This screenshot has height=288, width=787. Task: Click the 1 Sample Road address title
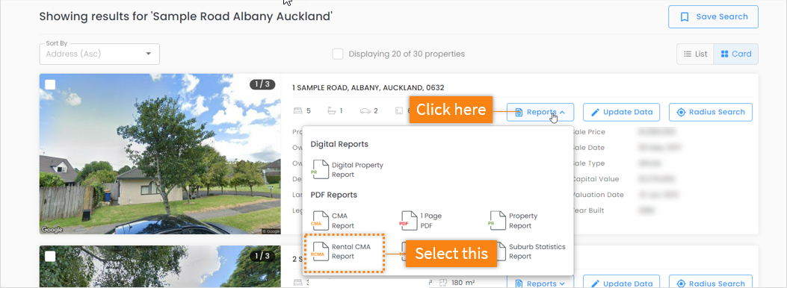[x=368, y=87]
